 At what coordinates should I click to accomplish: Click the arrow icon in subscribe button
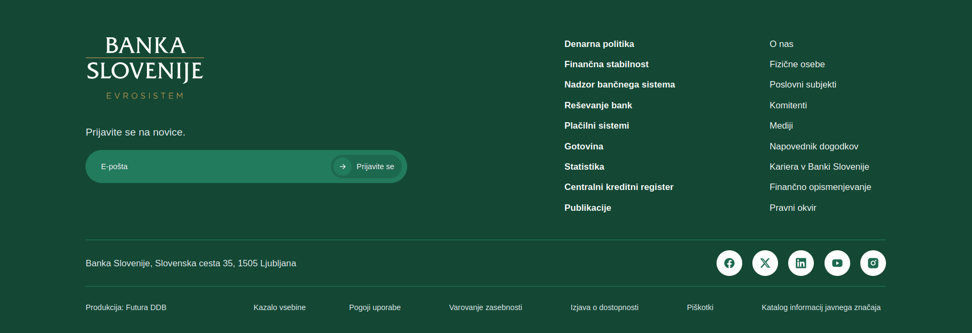[343, 166]
